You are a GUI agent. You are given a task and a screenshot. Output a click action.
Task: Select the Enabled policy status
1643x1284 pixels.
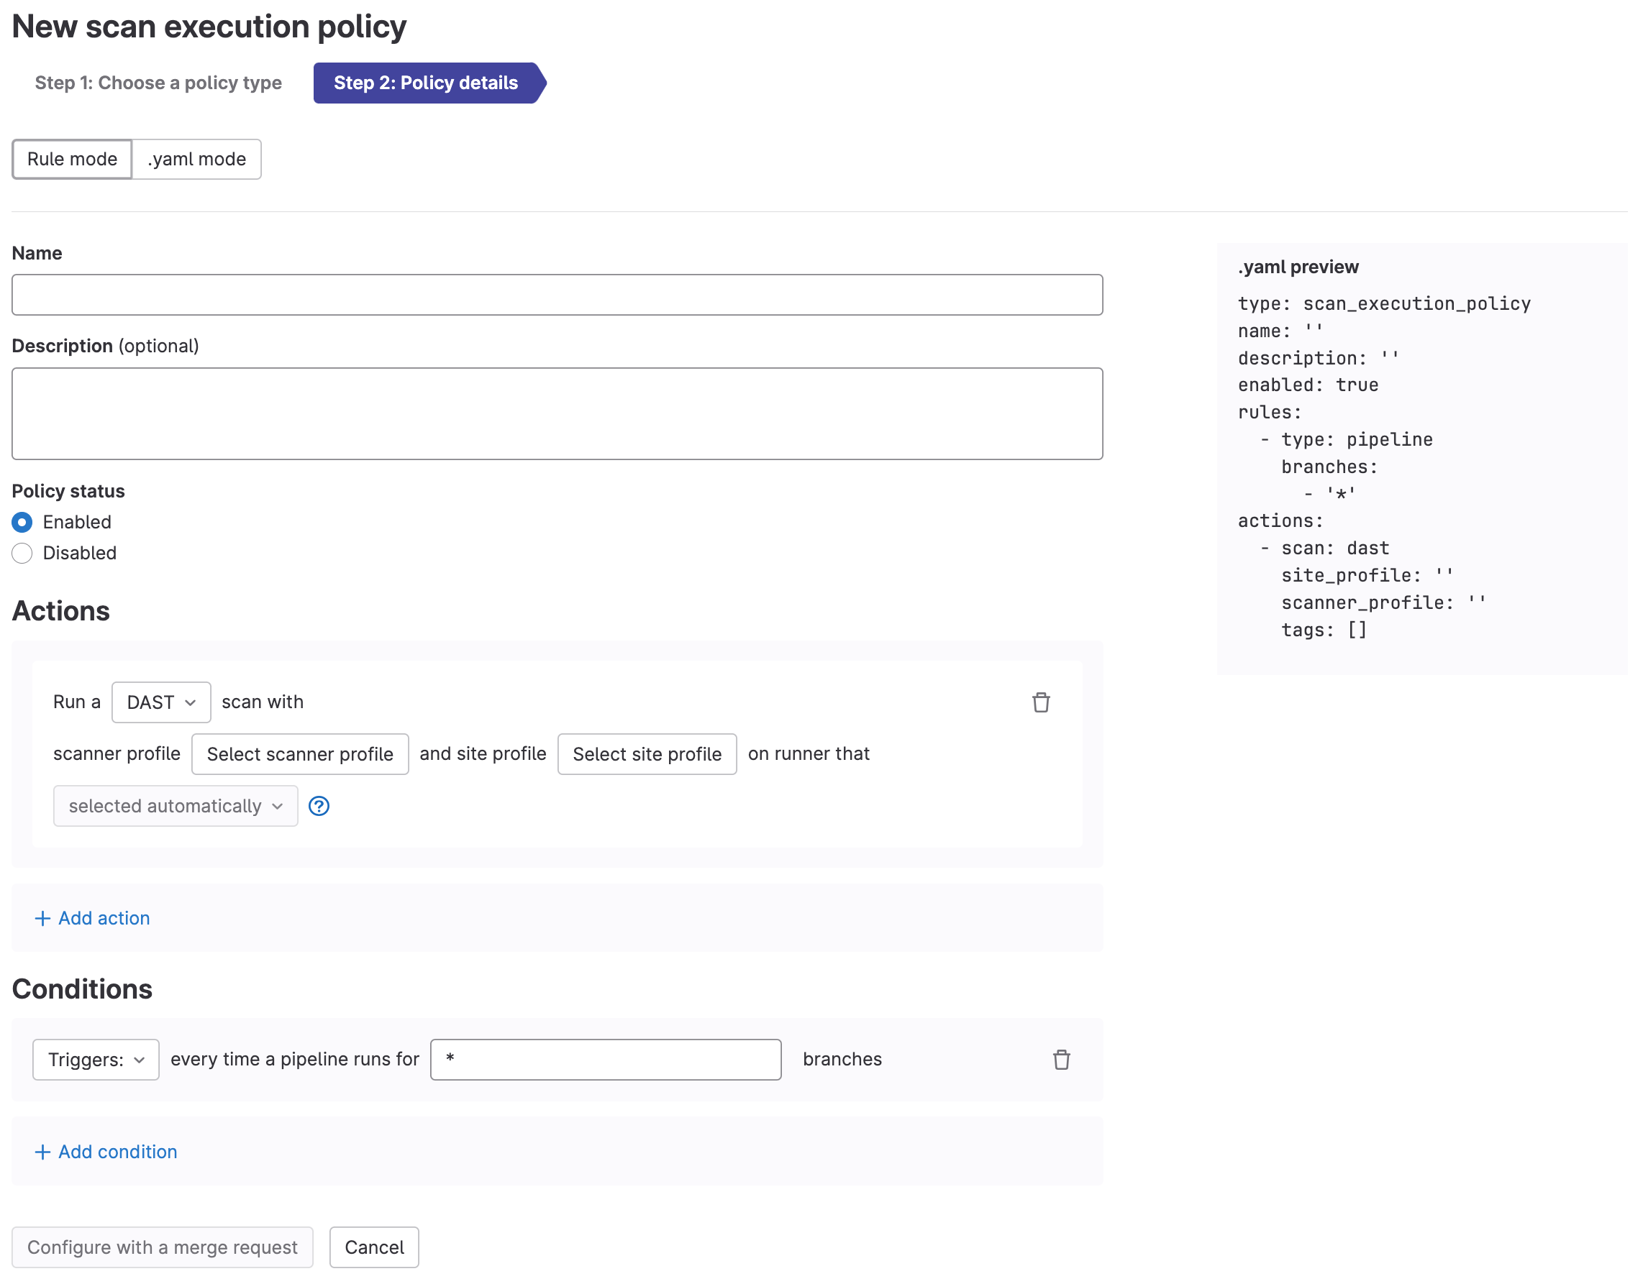point(22,522)
